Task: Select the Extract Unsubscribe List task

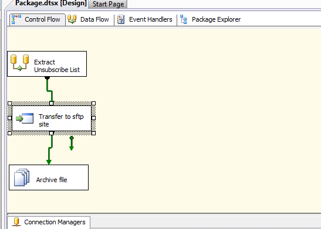Action: tap(47, 64)
